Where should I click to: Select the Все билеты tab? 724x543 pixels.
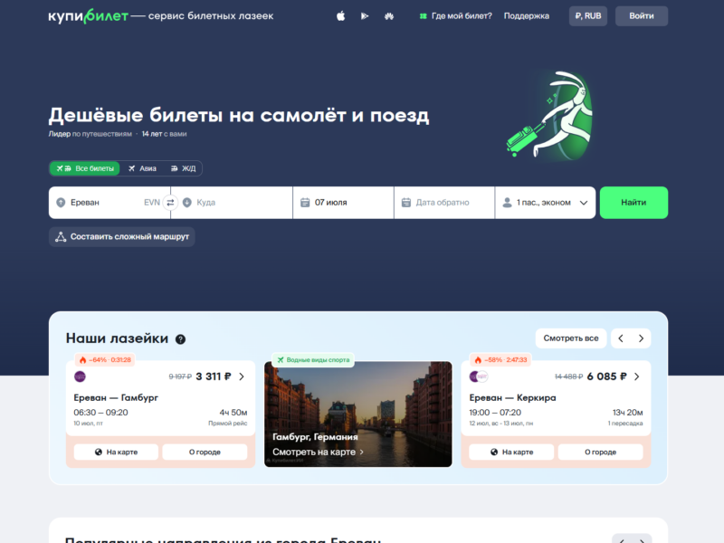point(85,168)
